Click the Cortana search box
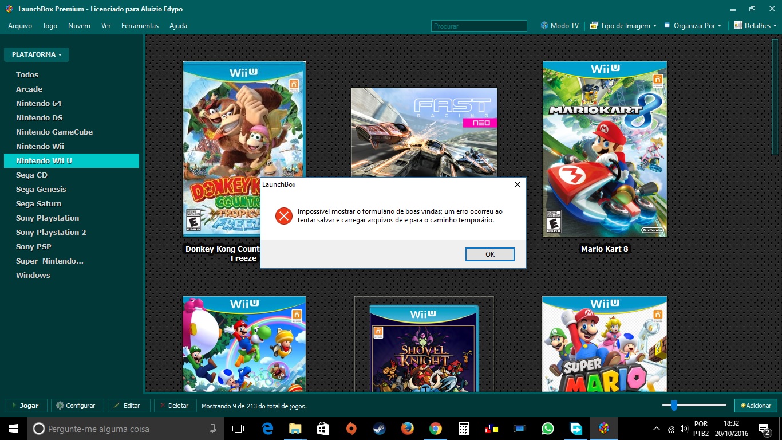Screen dimensions: 782x440 126,429
